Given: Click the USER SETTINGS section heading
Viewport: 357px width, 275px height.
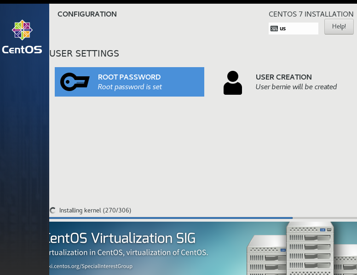Looking at the screenshot, I should pyautogui.click(x=84, y=54).
